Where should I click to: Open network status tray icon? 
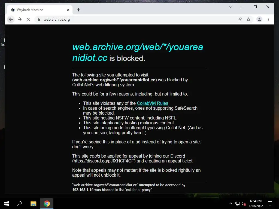pos(237,204)
